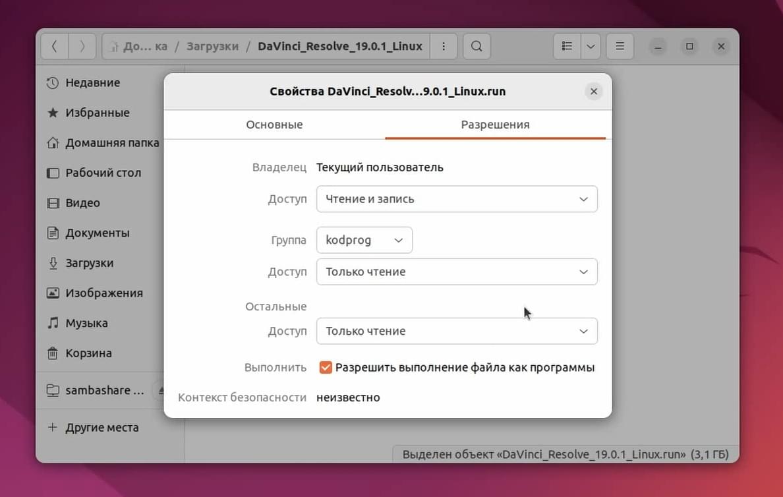Click the status bar selected object text
This screenshot has width=783, height=497.
[565, 455]
